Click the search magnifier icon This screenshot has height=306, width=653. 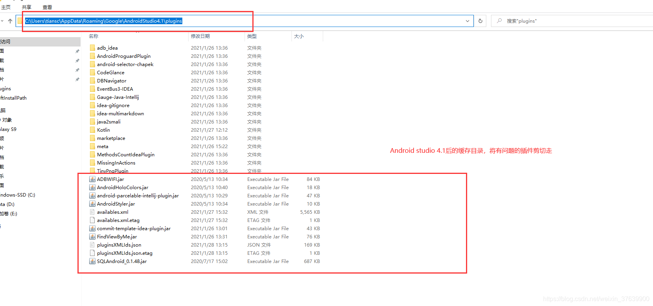tap(499, 21)
